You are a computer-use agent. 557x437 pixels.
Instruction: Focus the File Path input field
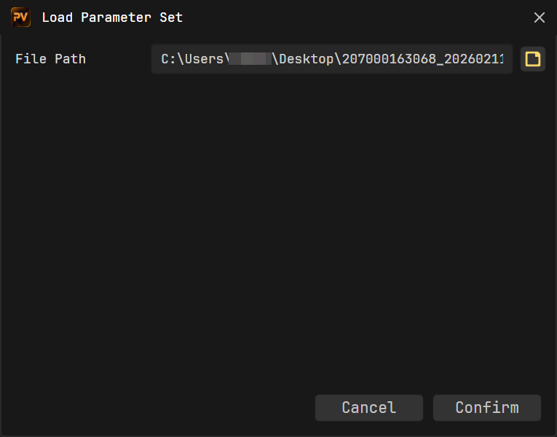[332, 59]
